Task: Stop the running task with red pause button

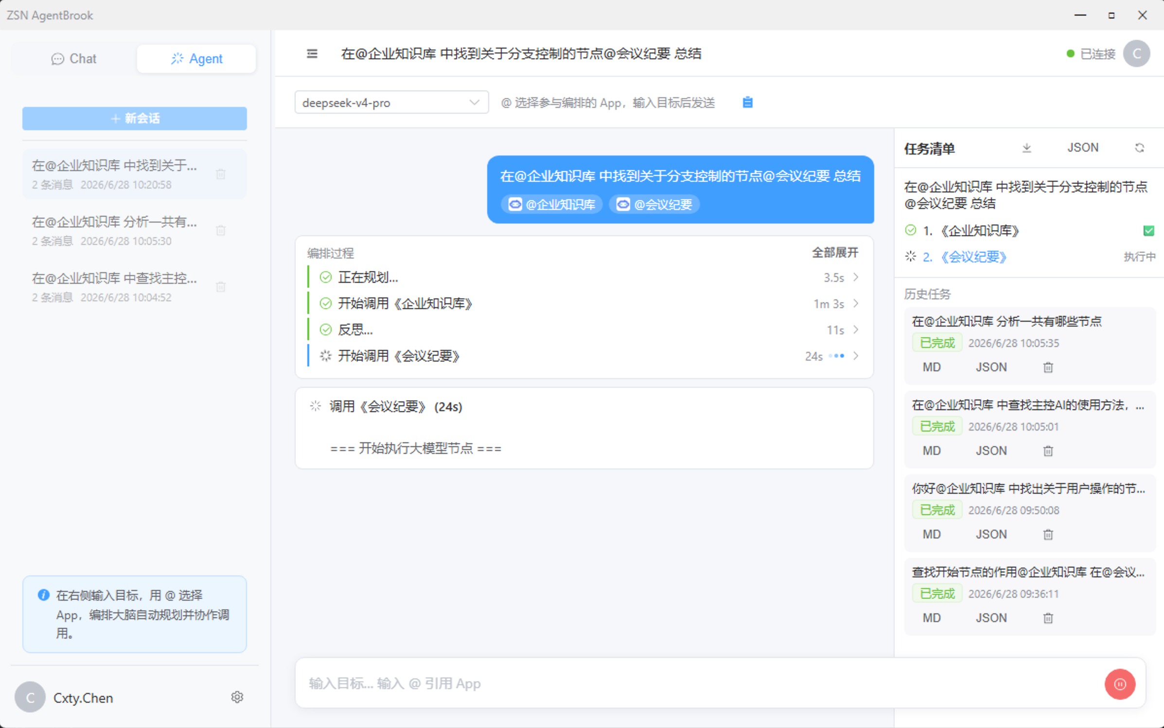Action: (x=1120, y=684)
